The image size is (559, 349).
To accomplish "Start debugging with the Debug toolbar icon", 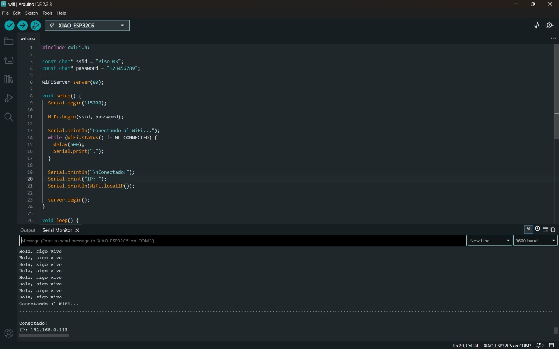I will (x=36, y=26).
